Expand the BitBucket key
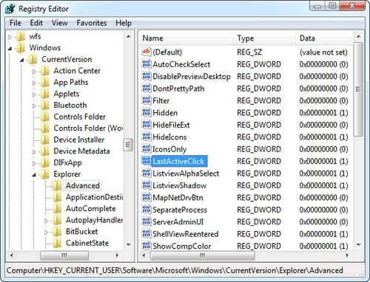This screenshot has width=370, height=282. point(46,233)
